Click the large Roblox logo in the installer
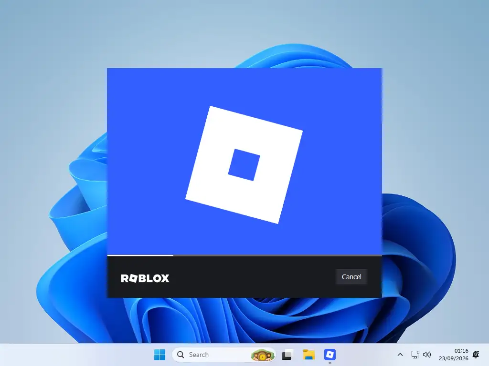This screenshot has height=366, width=489. click(x=244, y=164)
